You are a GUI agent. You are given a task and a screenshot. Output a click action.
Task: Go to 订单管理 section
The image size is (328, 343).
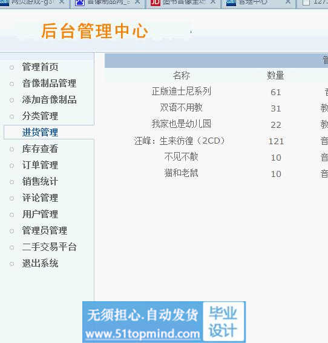pos(40,165)
